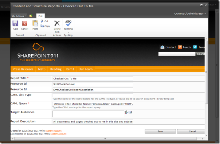The height and width of the screenshot is (144, 220).
Task: Switch to the Edit ribbon tab
Action: point(40,16)
